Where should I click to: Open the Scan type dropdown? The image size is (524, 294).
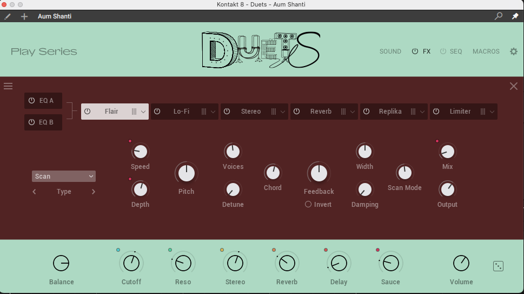pos(64,177)
